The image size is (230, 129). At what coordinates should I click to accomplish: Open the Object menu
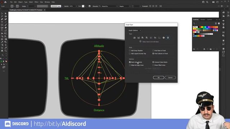click(20, 2)
